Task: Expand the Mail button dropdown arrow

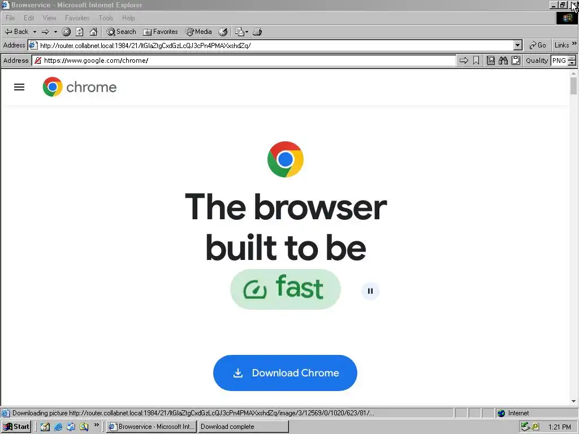Action: (x=247, y=32)
